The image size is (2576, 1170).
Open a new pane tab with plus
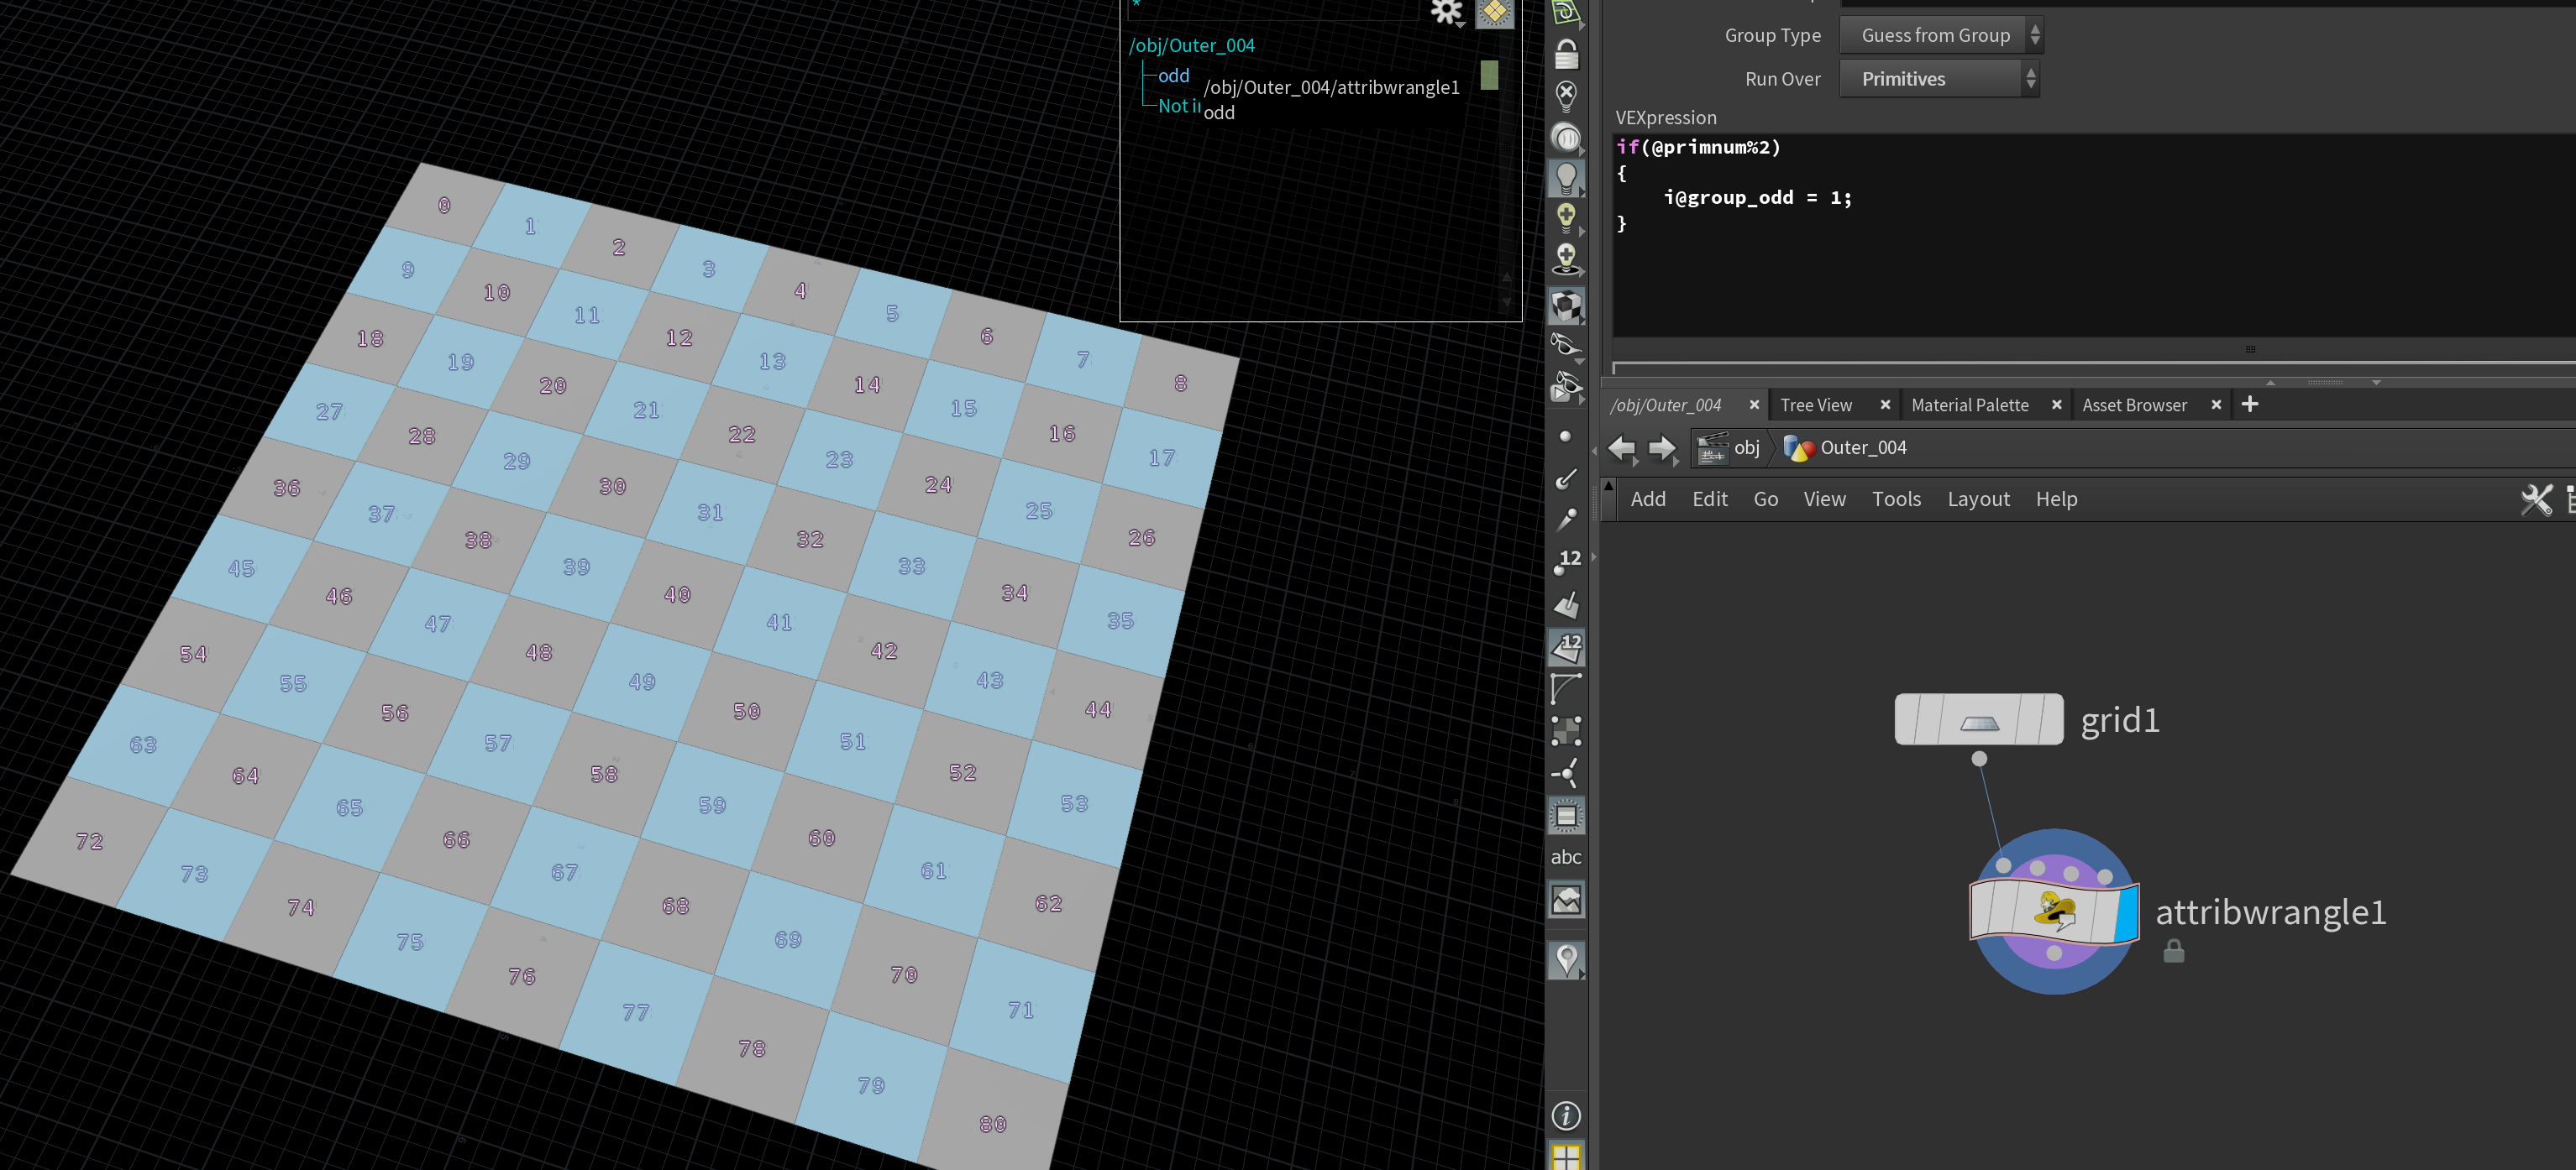click(2251, 405)
